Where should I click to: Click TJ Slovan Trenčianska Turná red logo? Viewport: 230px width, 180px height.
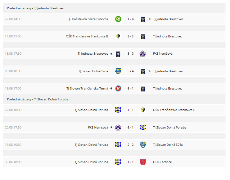click(x=118, y=88)
